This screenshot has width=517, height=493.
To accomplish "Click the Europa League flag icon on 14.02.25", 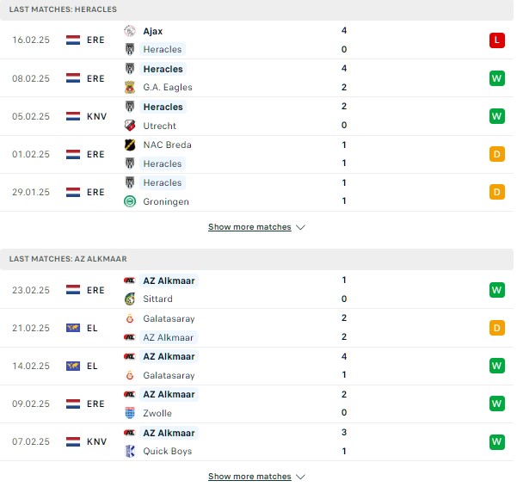I will point(73,366).
